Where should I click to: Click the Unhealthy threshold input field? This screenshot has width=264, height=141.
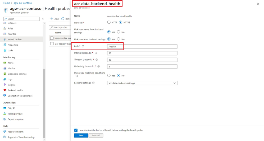click(x=142, y=67)
